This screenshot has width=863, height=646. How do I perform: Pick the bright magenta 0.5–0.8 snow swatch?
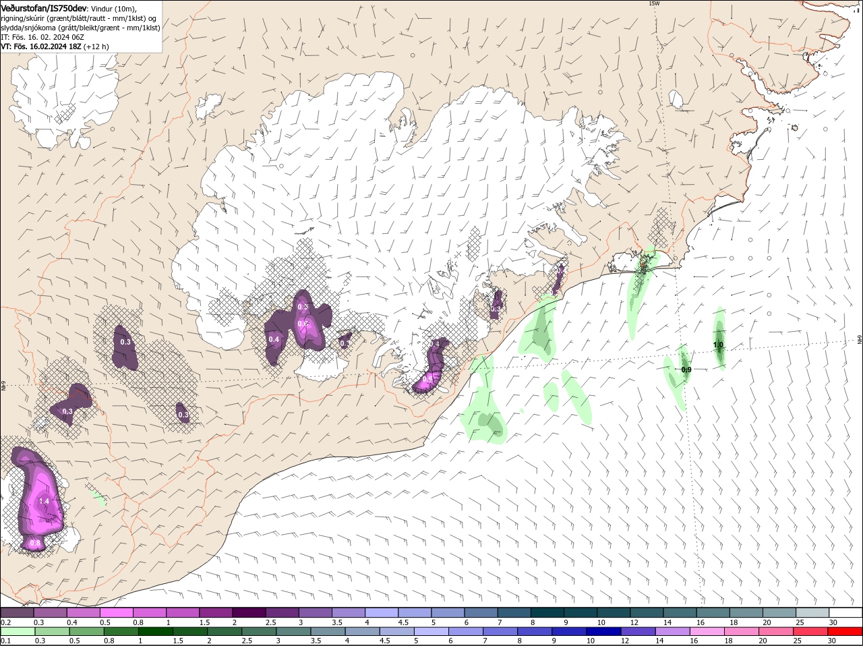tap(116, 612)
